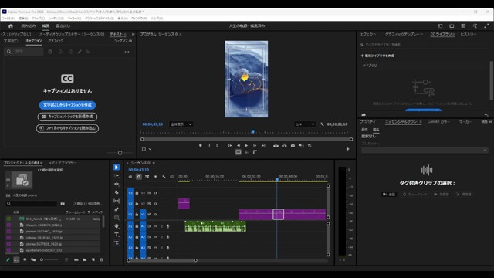The height and width of the screenshot is (278, 494).
Task: Play the sequence in Program Monitor
Action: [x=246, y=146]
